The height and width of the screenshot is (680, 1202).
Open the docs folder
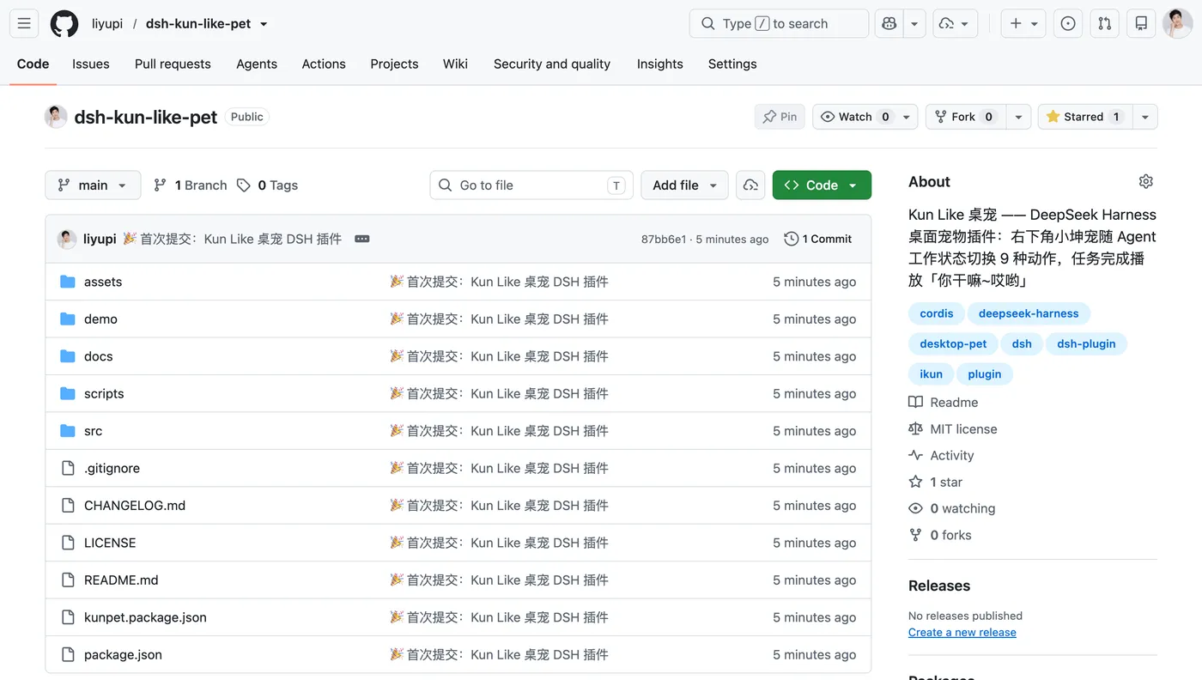pos(99,356)
